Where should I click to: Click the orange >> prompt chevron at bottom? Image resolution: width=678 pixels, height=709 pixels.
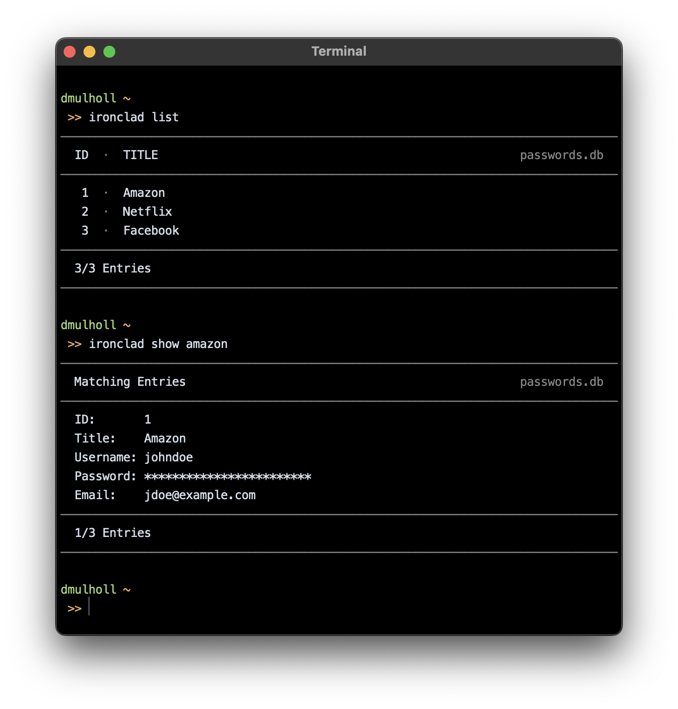point(74,608)
